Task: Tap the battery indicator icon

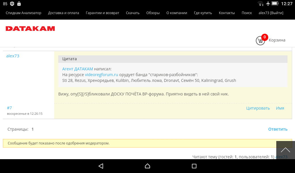Action: tap(275, 3)
